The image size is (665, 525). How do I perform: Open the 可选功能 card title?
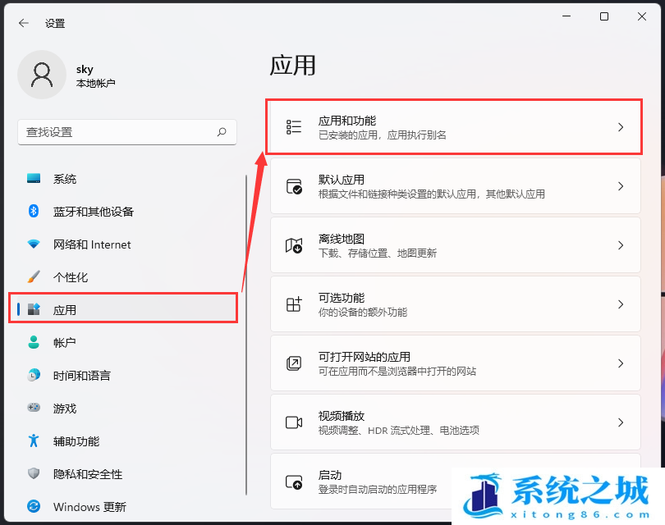342,298
